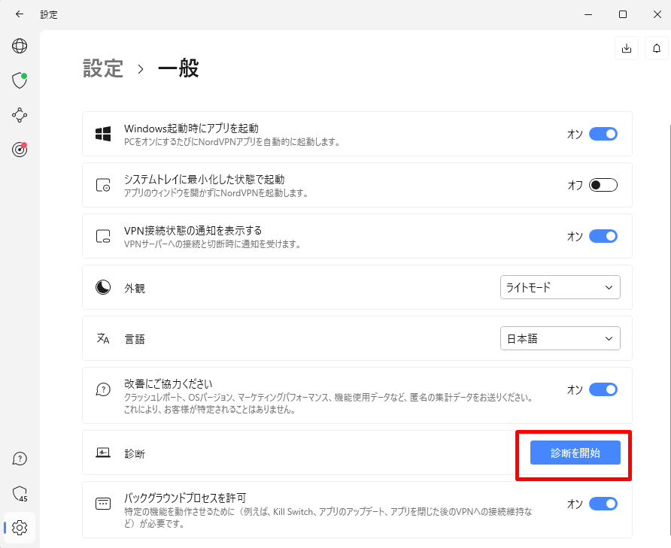671x548 pixels.
Task: Toggle バックグラウンドプロセスを許可 switch
Action: click(603, 504)
